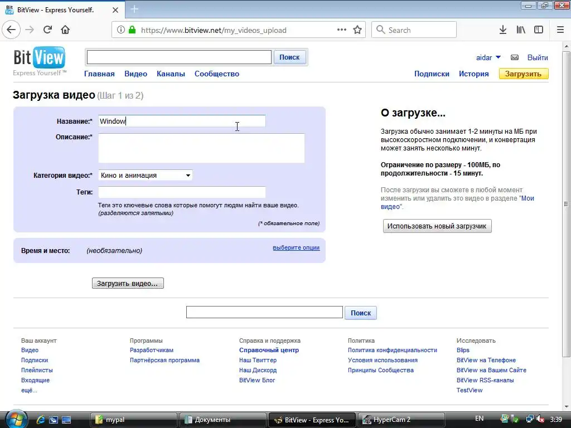Click the Firefox Search box
The image size is (571, 428).
tap(414, 30)
